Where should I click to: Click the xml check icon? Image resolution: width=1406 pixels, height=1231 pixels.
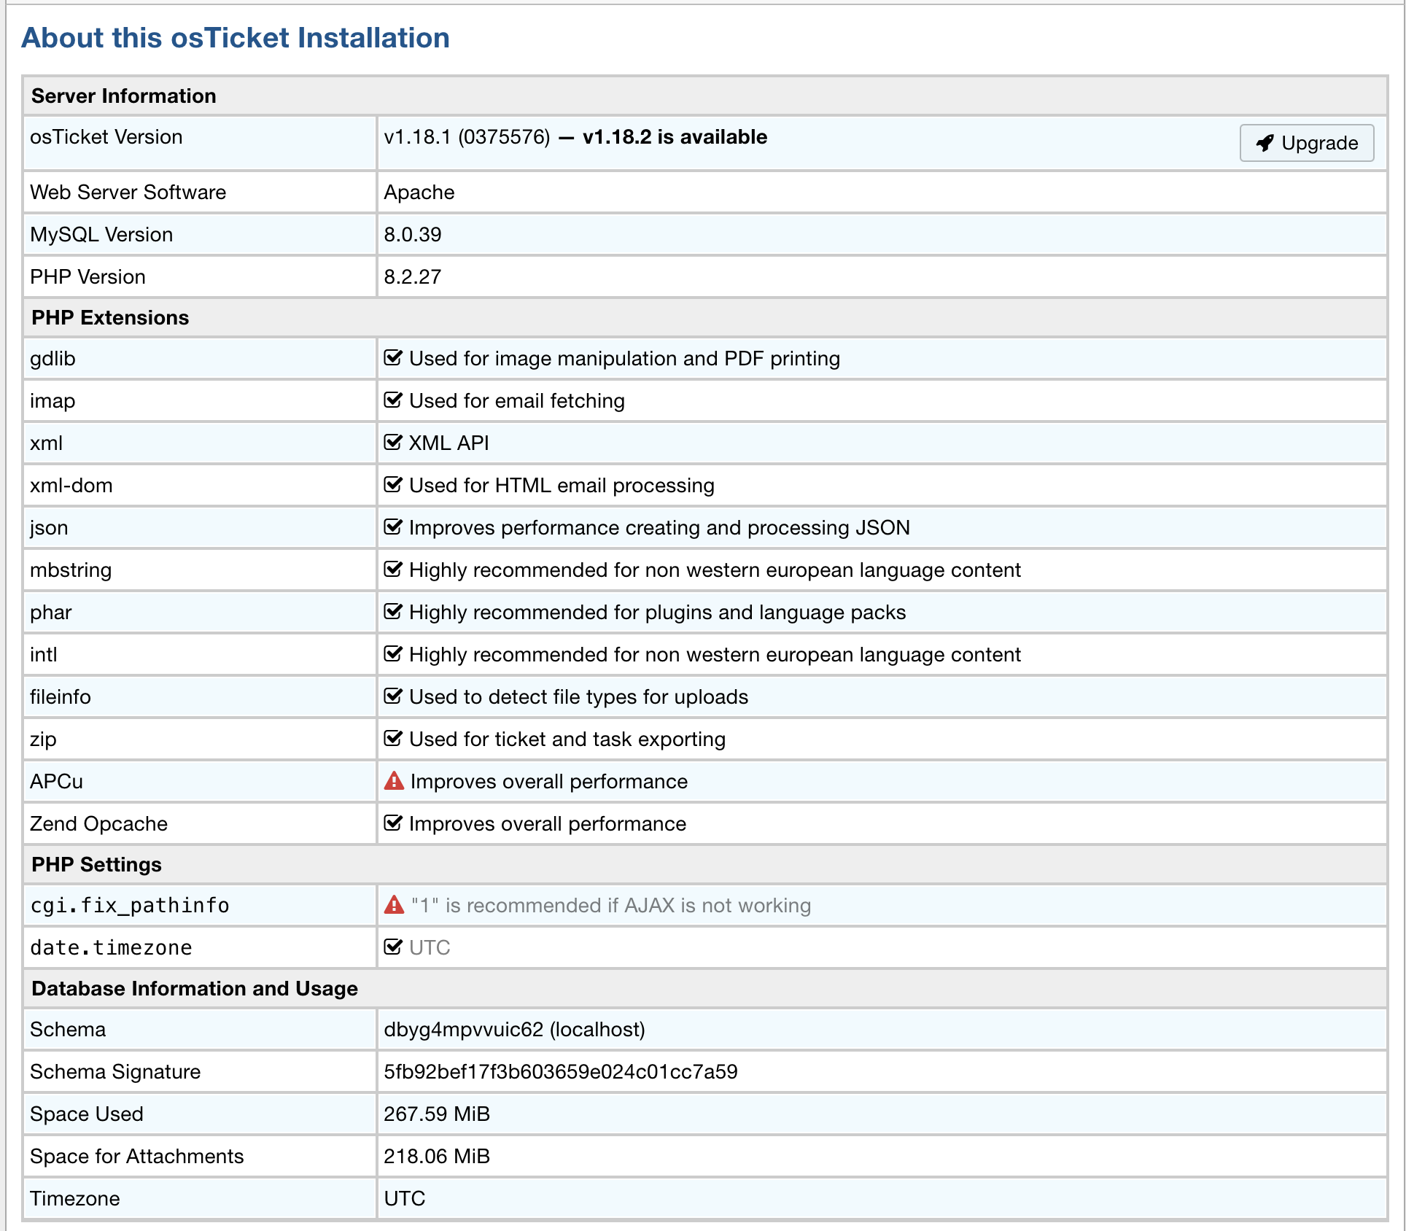[393, 443]
